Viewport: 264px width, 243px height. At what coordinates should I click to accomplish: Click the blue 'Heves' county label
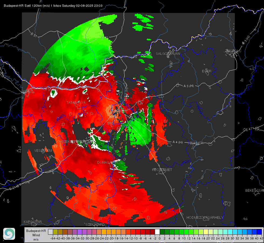click(199, 110)
